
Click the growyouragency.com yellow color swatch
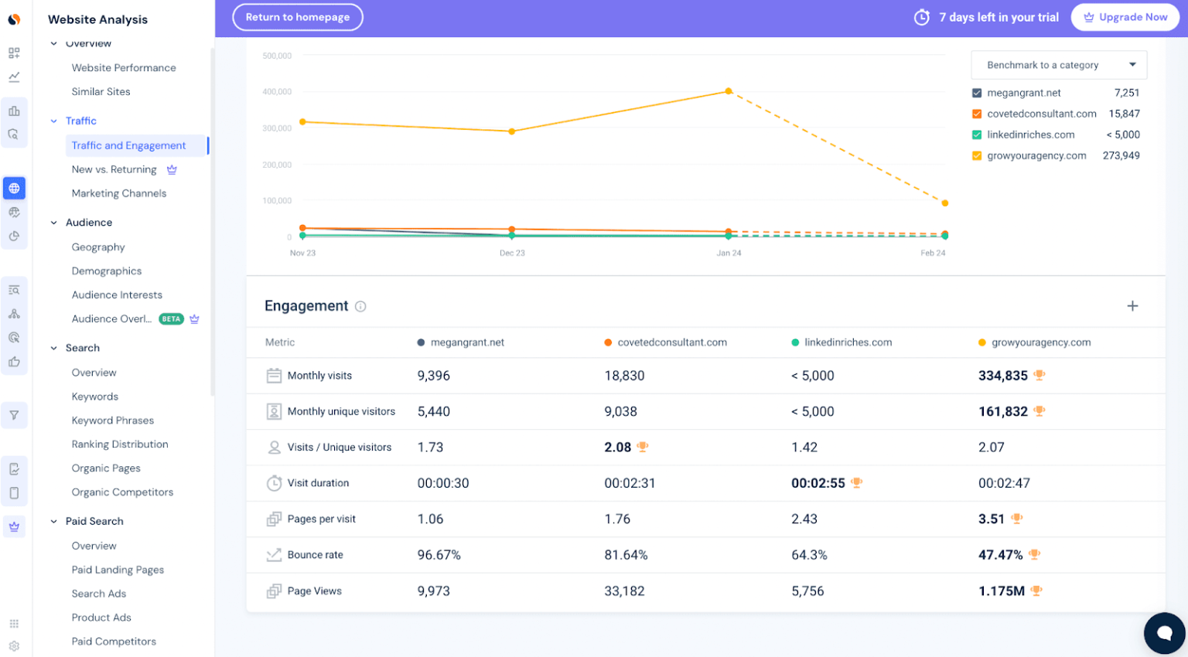(978, 155)
